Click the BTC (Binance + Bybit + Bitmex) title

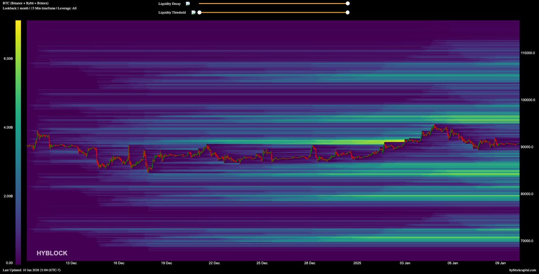coord(24,3)
